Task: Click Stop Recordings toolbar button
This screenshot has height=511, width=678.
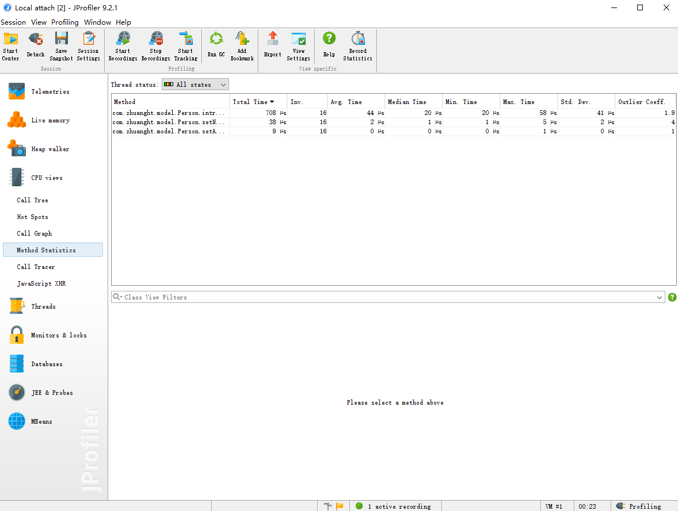Action: pyautogui.click(x=155, y=46)
